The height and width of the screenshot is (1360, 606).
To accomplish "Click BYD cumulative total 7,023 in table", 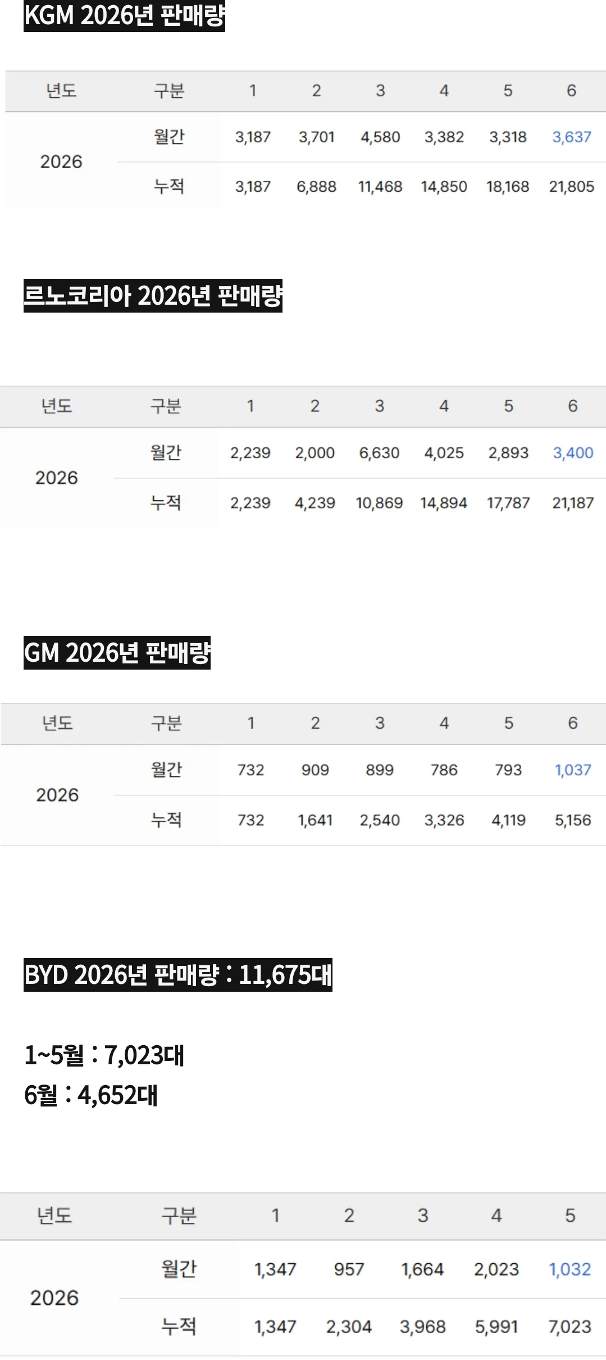I will [569, 1327].
